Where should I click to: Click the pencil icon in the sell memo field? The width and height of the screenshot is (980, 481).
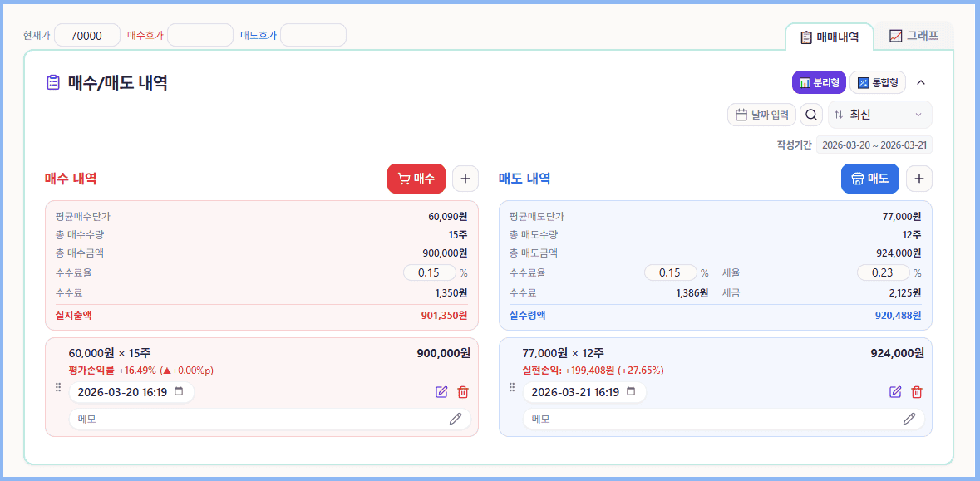909,418
